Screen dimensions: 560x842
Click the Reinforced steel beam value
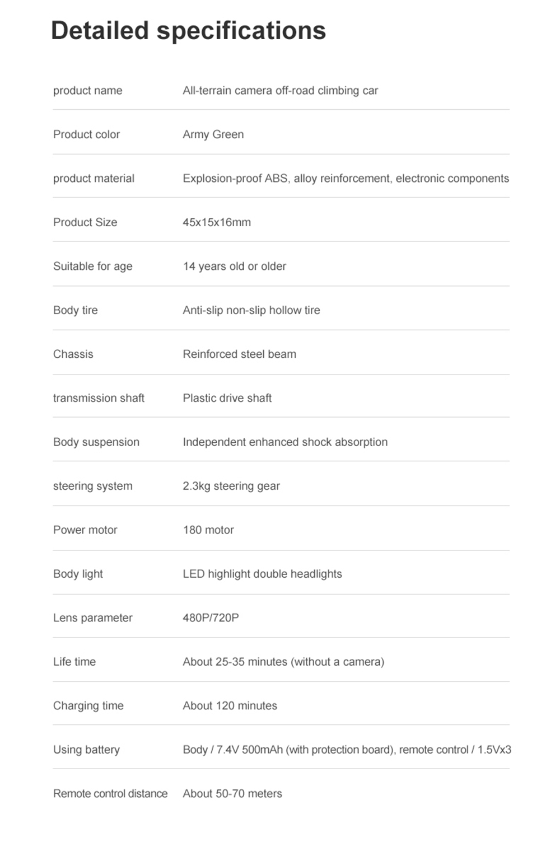[x=239, y=354]
